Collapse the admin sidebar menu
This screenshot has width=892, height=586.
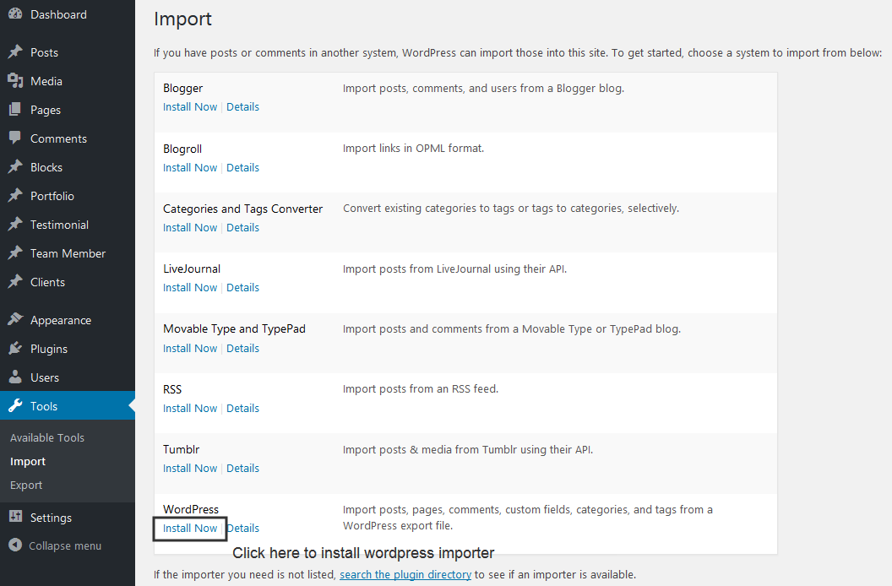[56, 545]
